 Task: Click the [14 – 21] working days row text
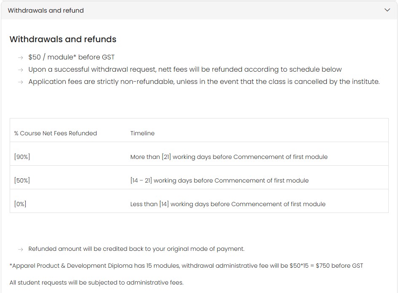click(219, 180)
